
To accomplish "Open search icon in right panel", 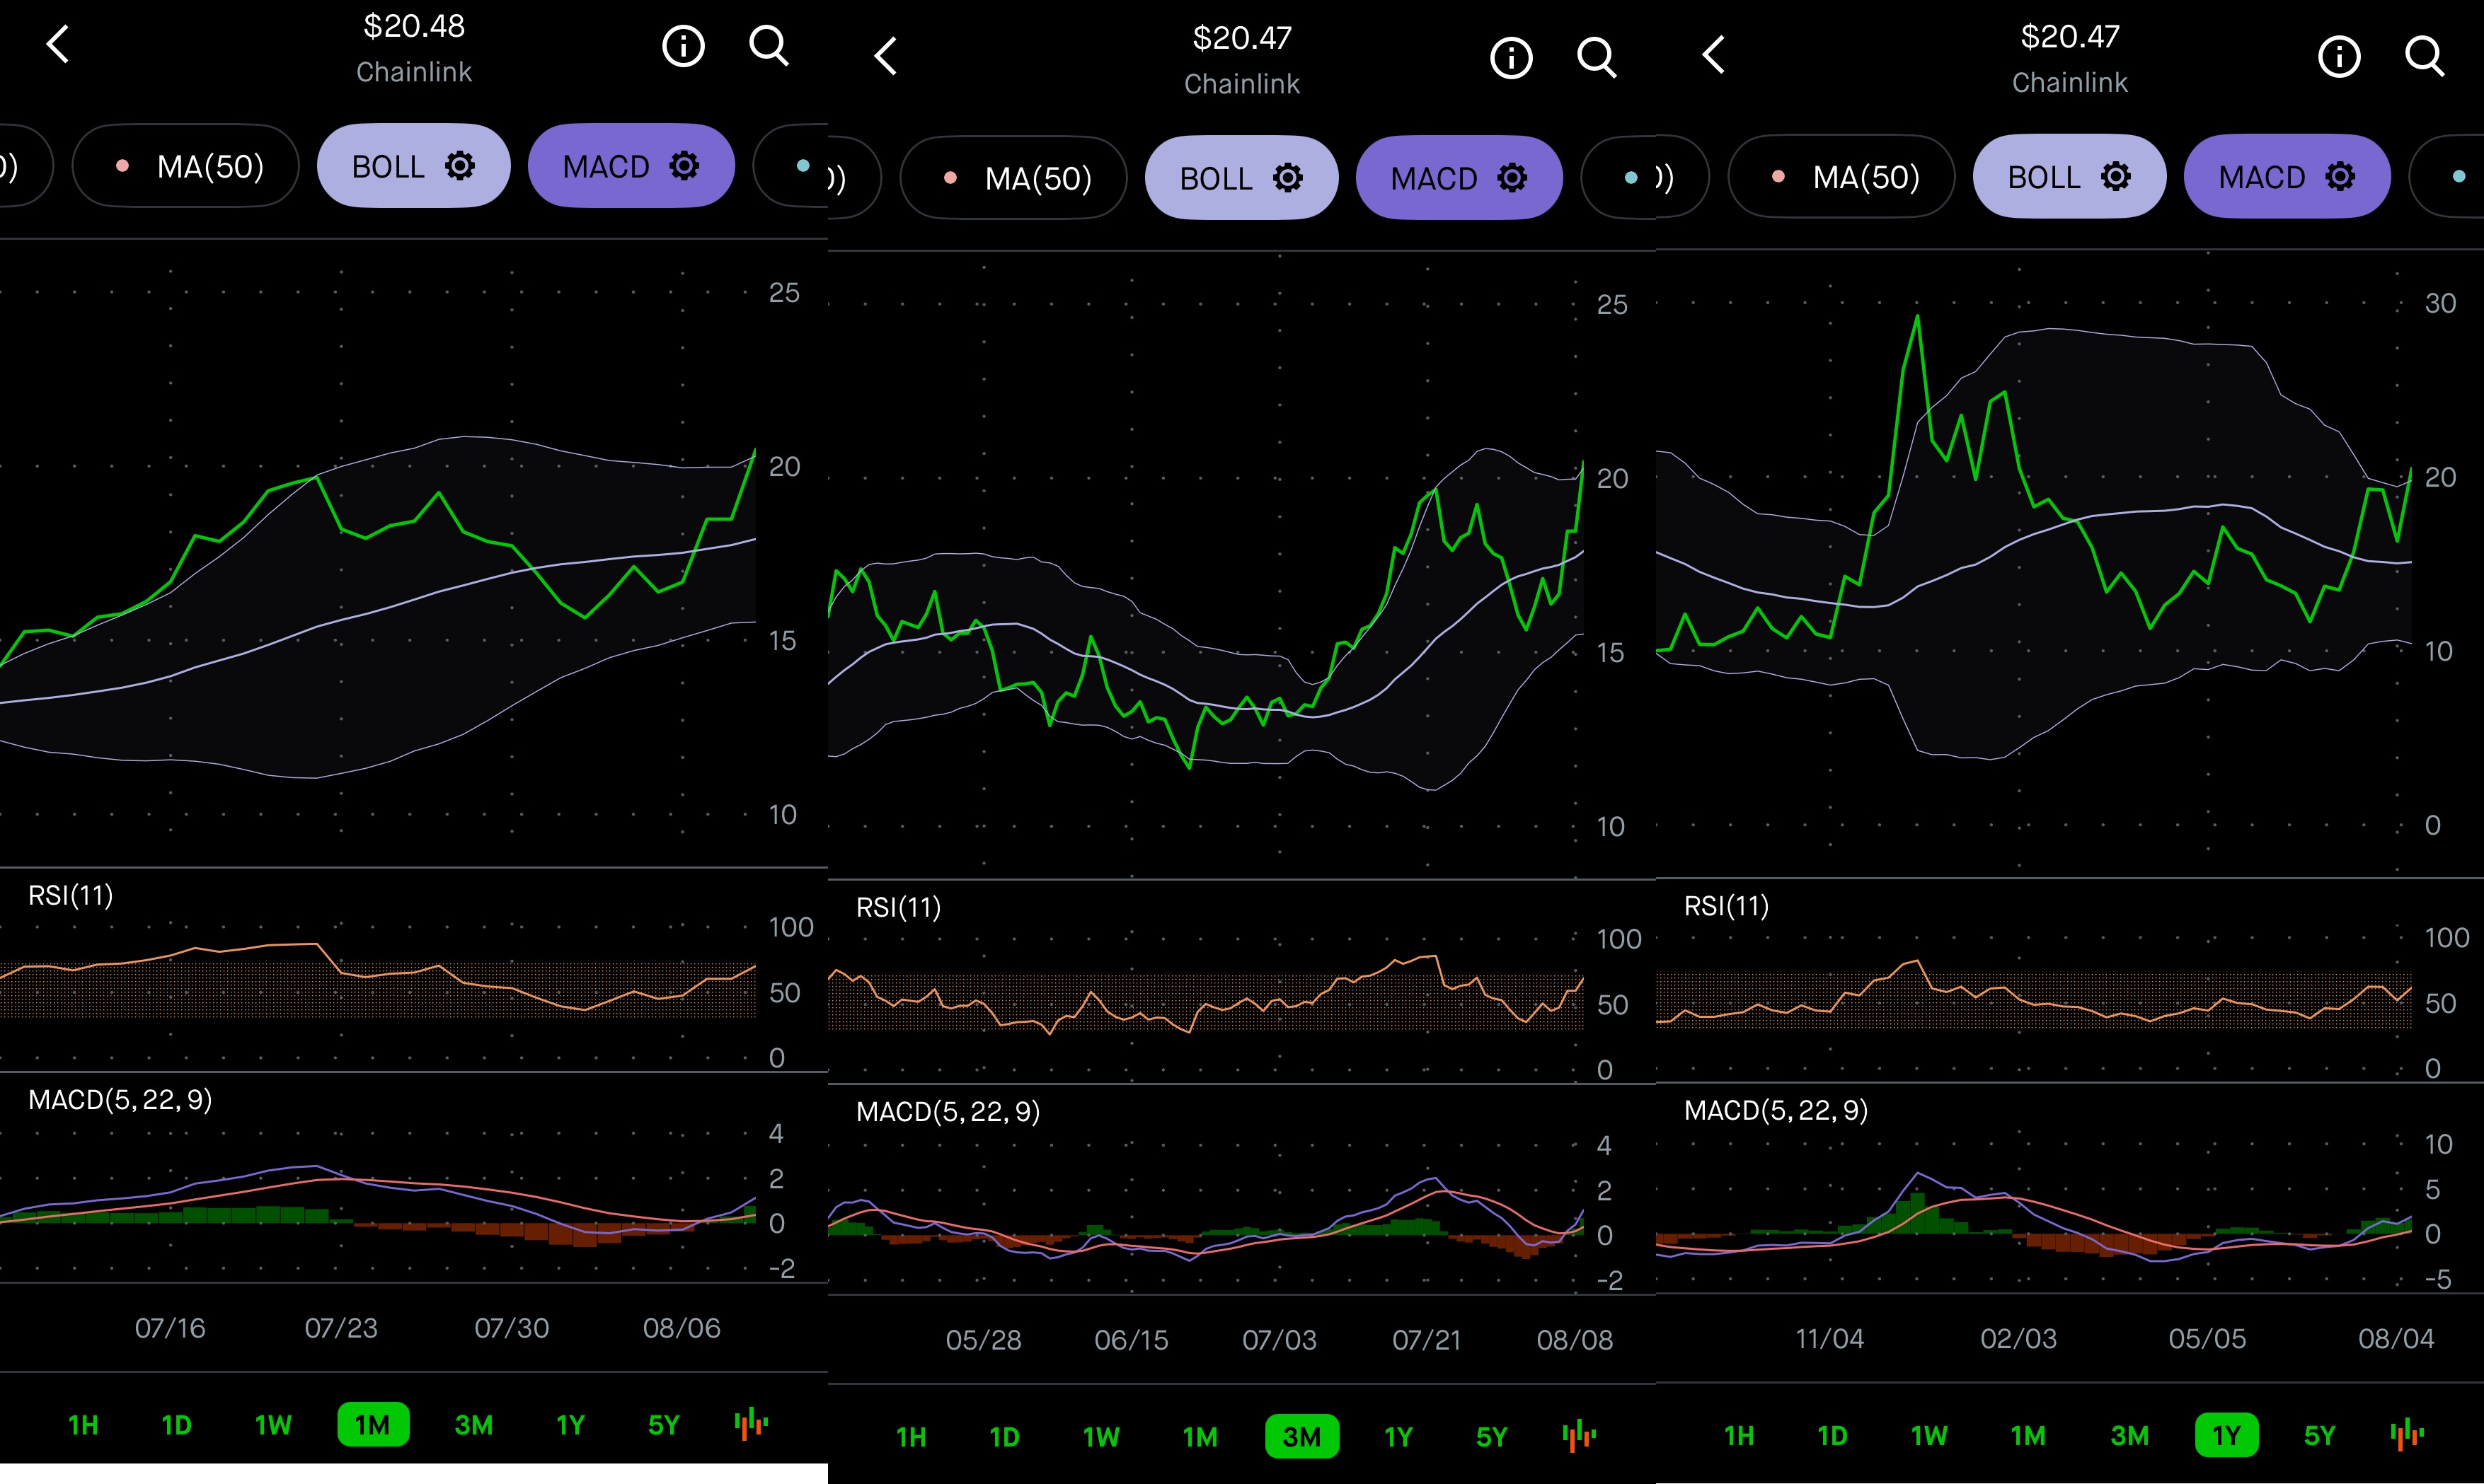I will 2425,56.
